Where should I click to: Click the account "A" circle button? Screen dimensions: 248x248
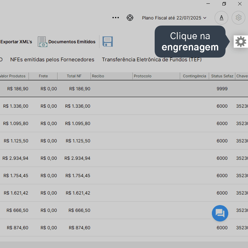pyautogui.click(x=221, y=18)
